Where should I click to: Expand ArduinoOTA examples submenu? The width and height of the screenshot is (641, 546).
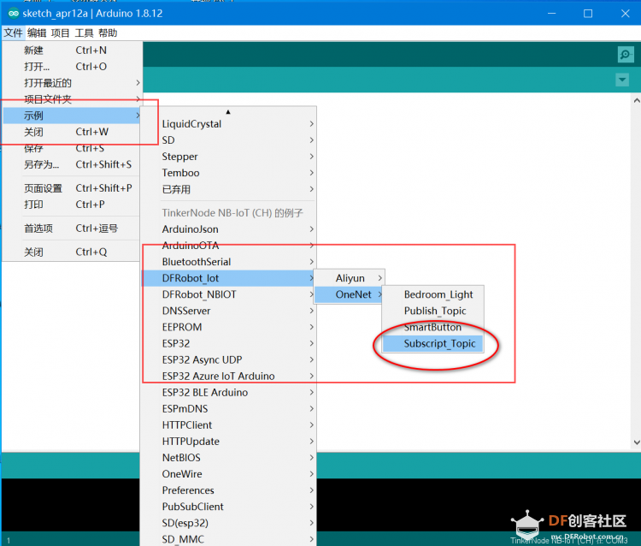(x=228, y=246)
